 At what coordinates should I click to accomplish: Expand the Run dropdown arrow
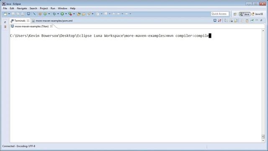click(x=66, y=14)
